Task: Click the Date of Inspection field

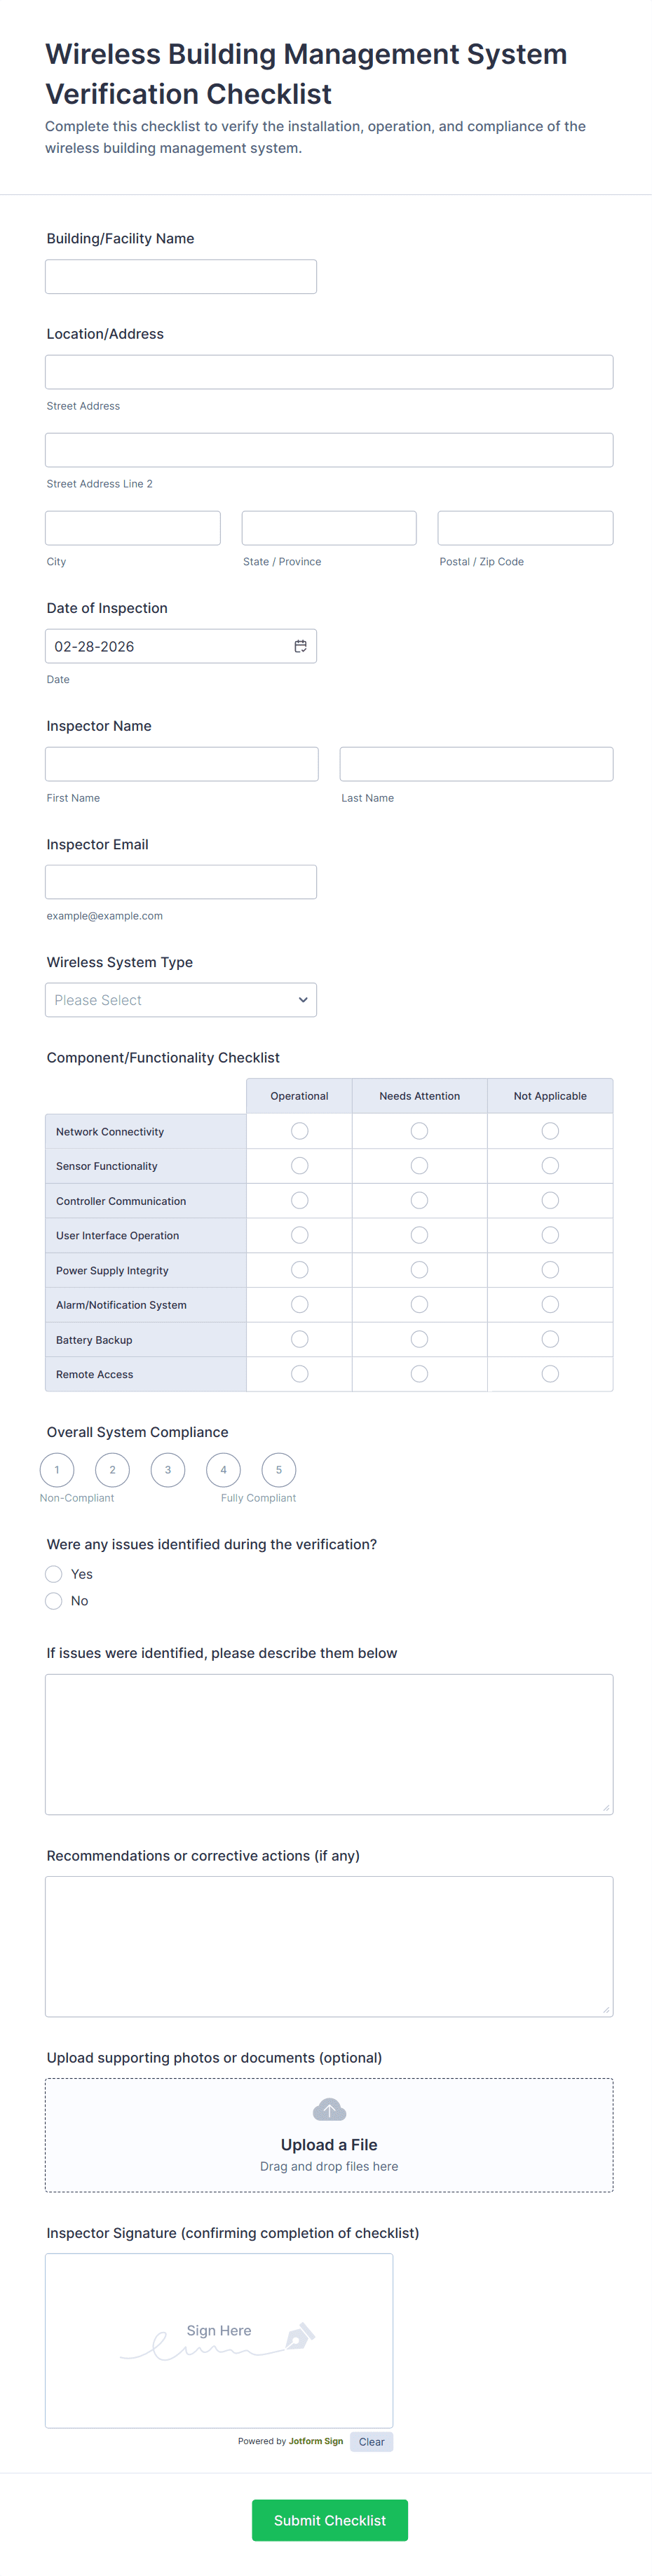Action: 165,646
